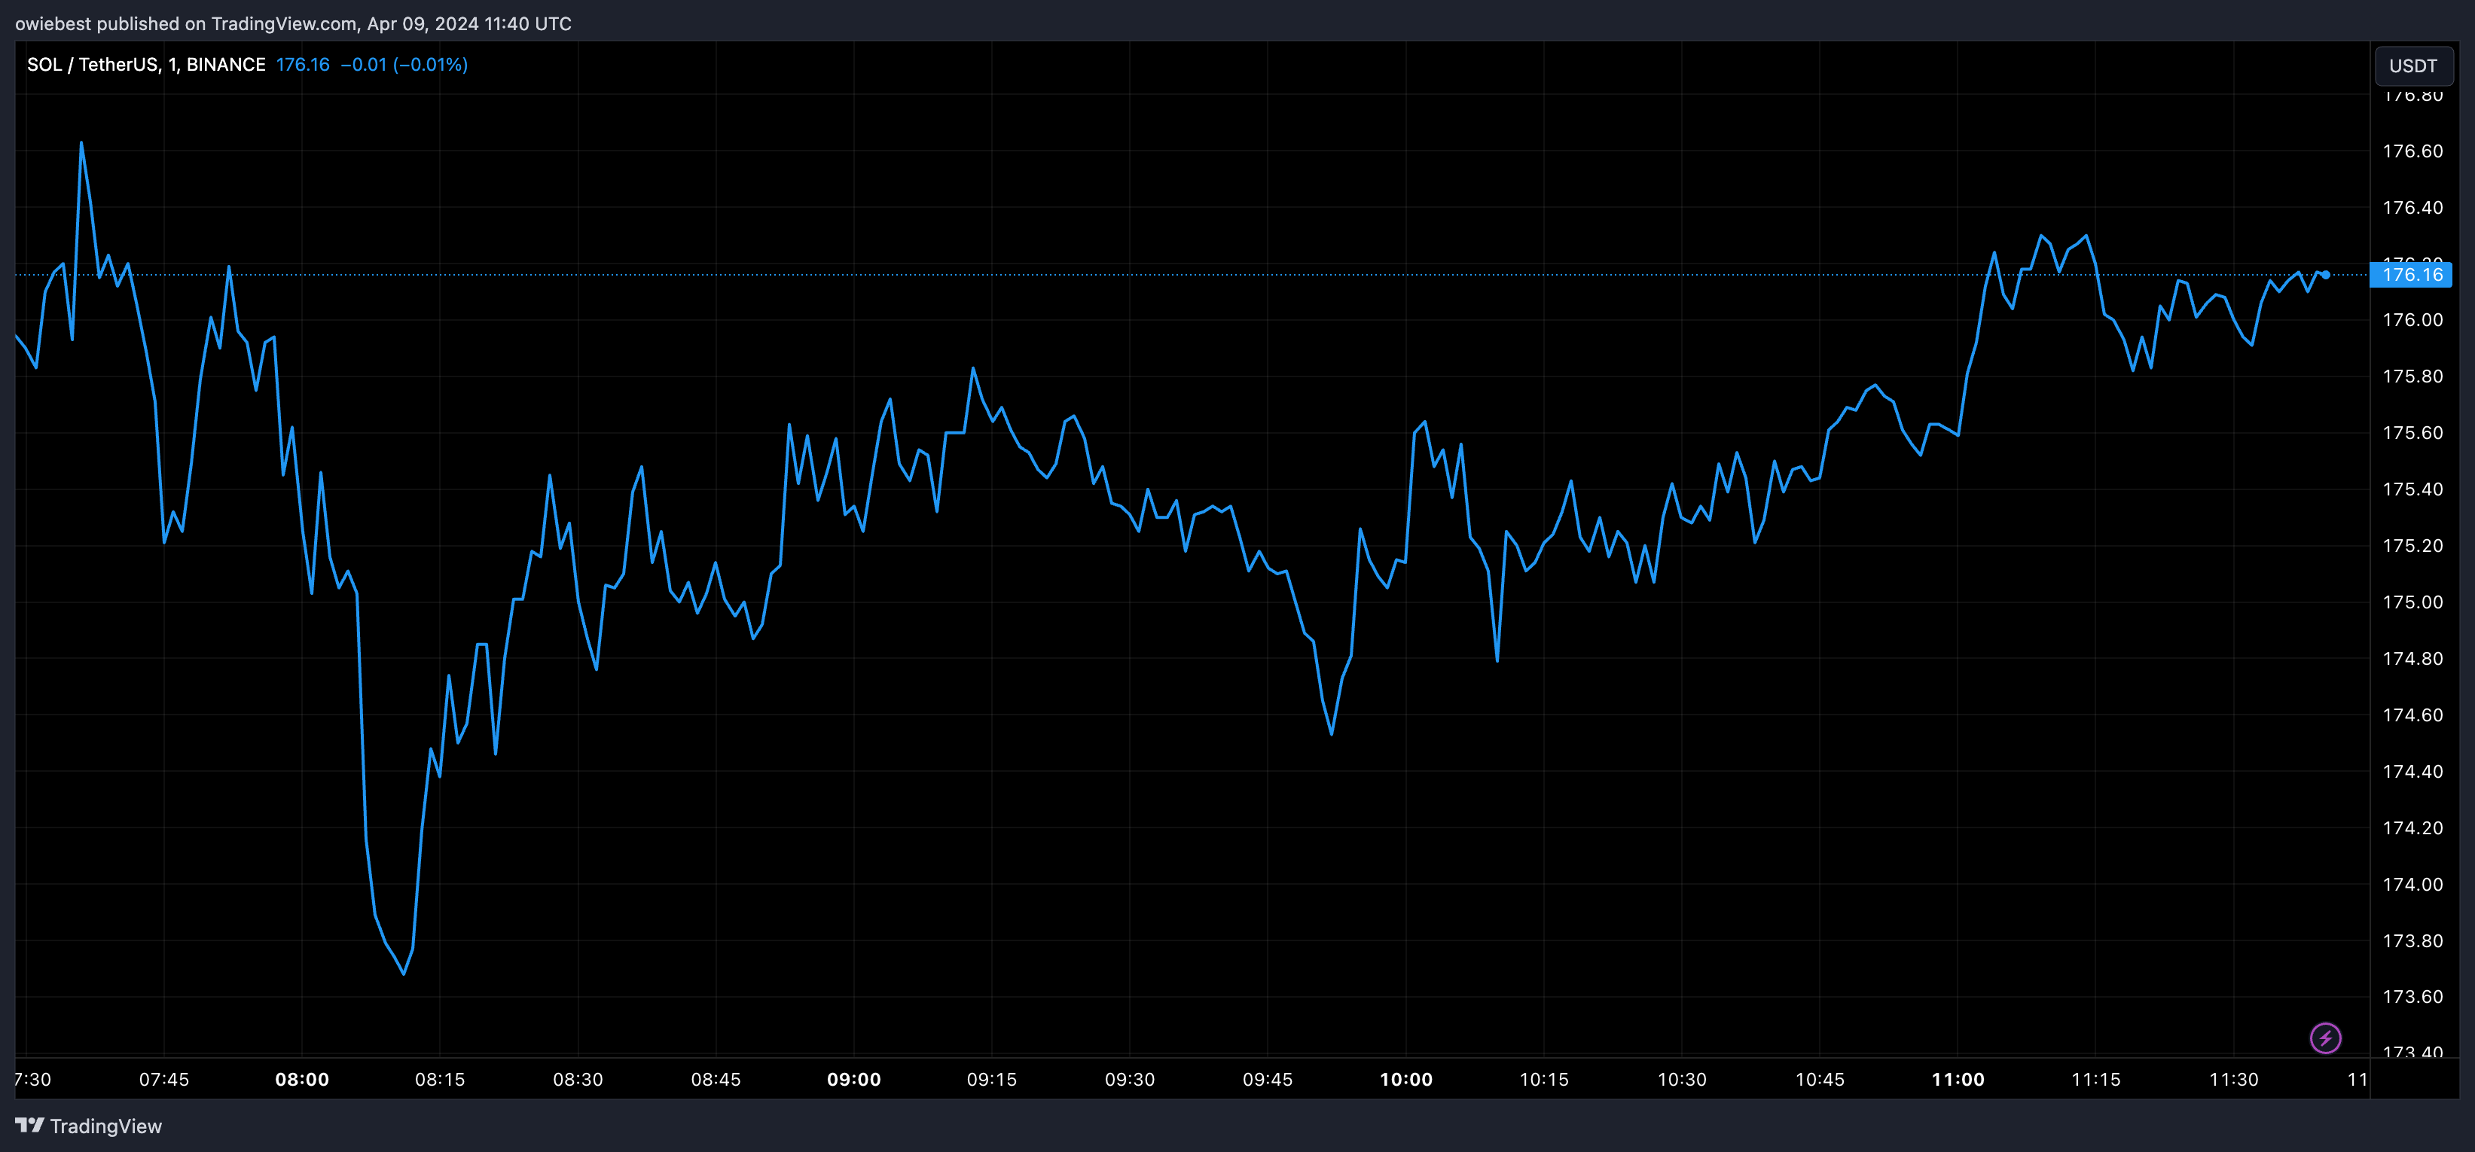Click the 173.60 price axis label

click(x=2412, y=998)
